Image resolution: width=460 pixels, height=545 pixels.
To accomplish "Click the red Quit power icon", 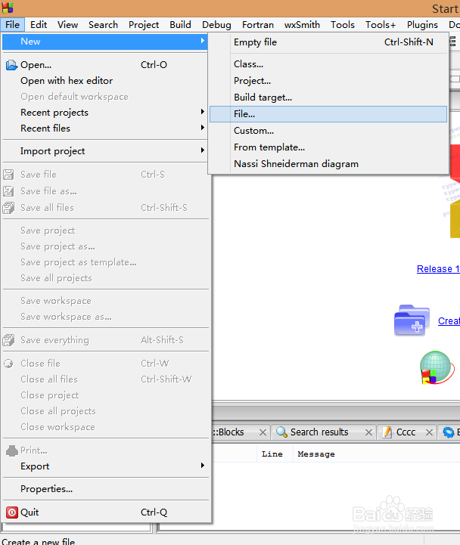I will [12, 512].
